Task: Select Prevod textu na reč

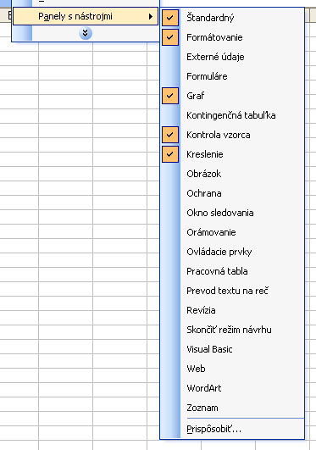Action: coord(232,291)
